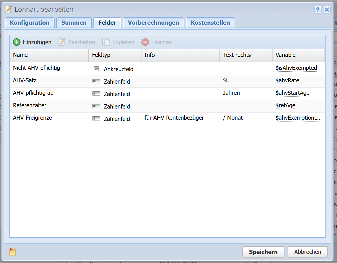Click the checkbox icon for Nicht AHV-pflichtig

click(96, 69)
